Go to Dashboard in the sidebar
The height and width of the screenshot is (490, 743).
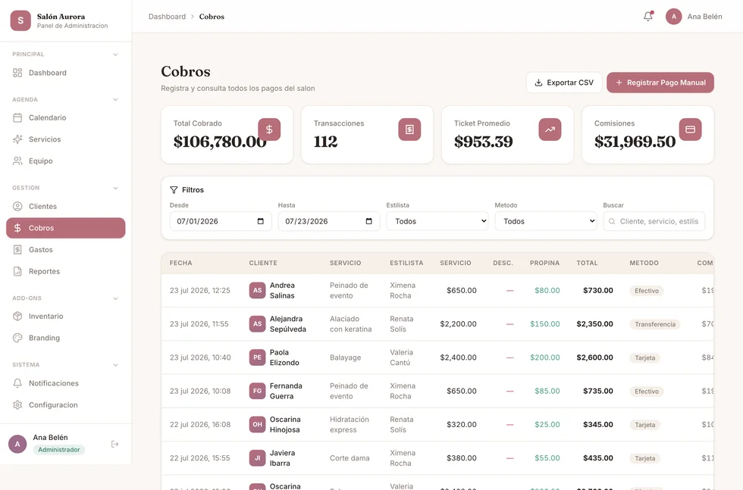[x=66, y=73]
